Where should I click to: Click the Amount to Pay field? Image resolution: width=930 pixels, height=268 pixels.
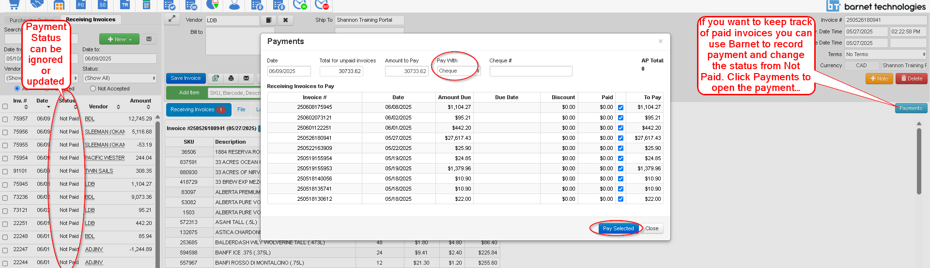click(x=406, y=71)
